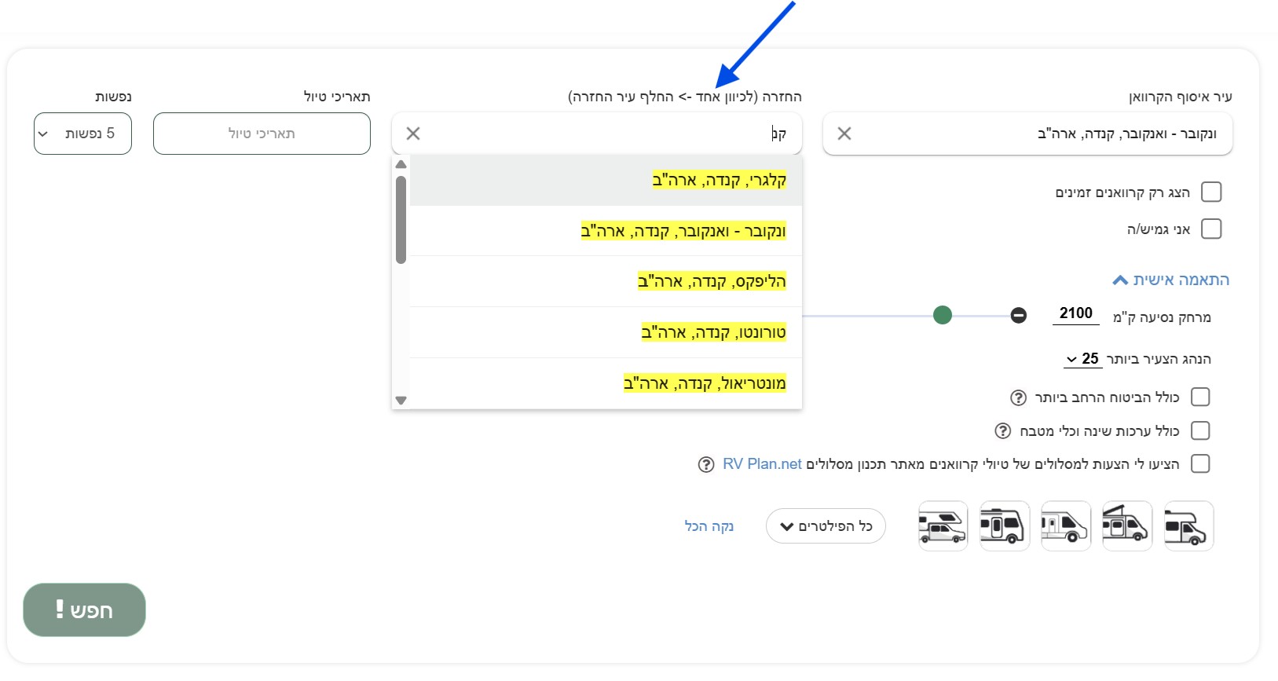
Task: Collapse the 'התאמה אישית' customization section
Action: pos(1170,280)
